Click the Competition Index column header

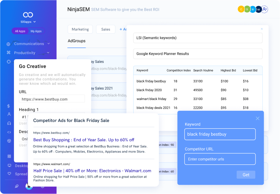click(178, 70)
